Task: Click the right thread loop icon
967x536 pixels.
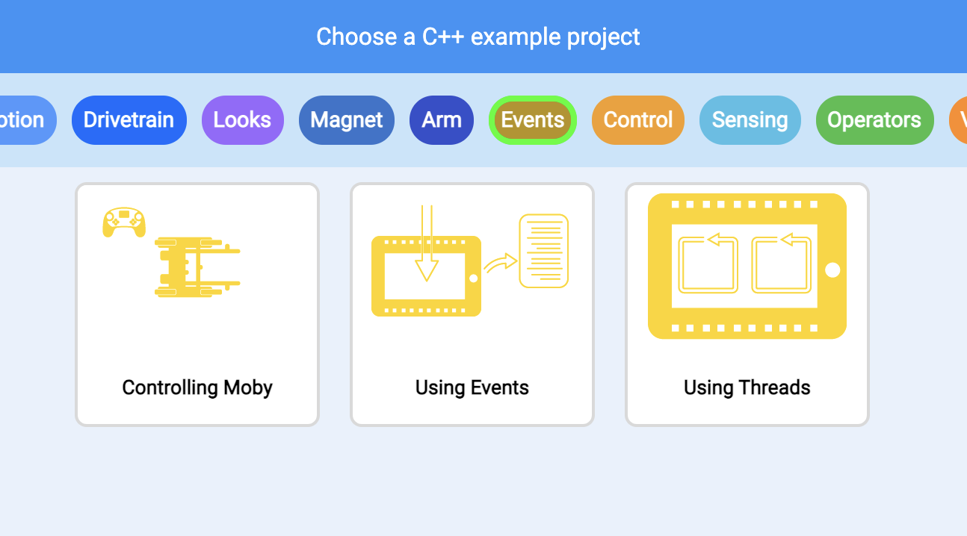Action: 782,263
